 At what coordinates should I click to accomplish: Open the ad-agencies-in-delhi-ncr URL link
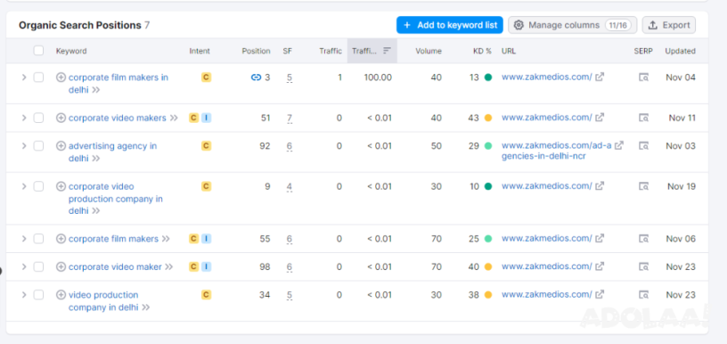pos(556,151)
